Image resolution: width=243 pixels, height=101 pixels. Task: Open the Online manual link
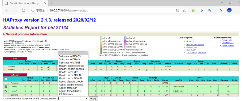click(228, 45)
